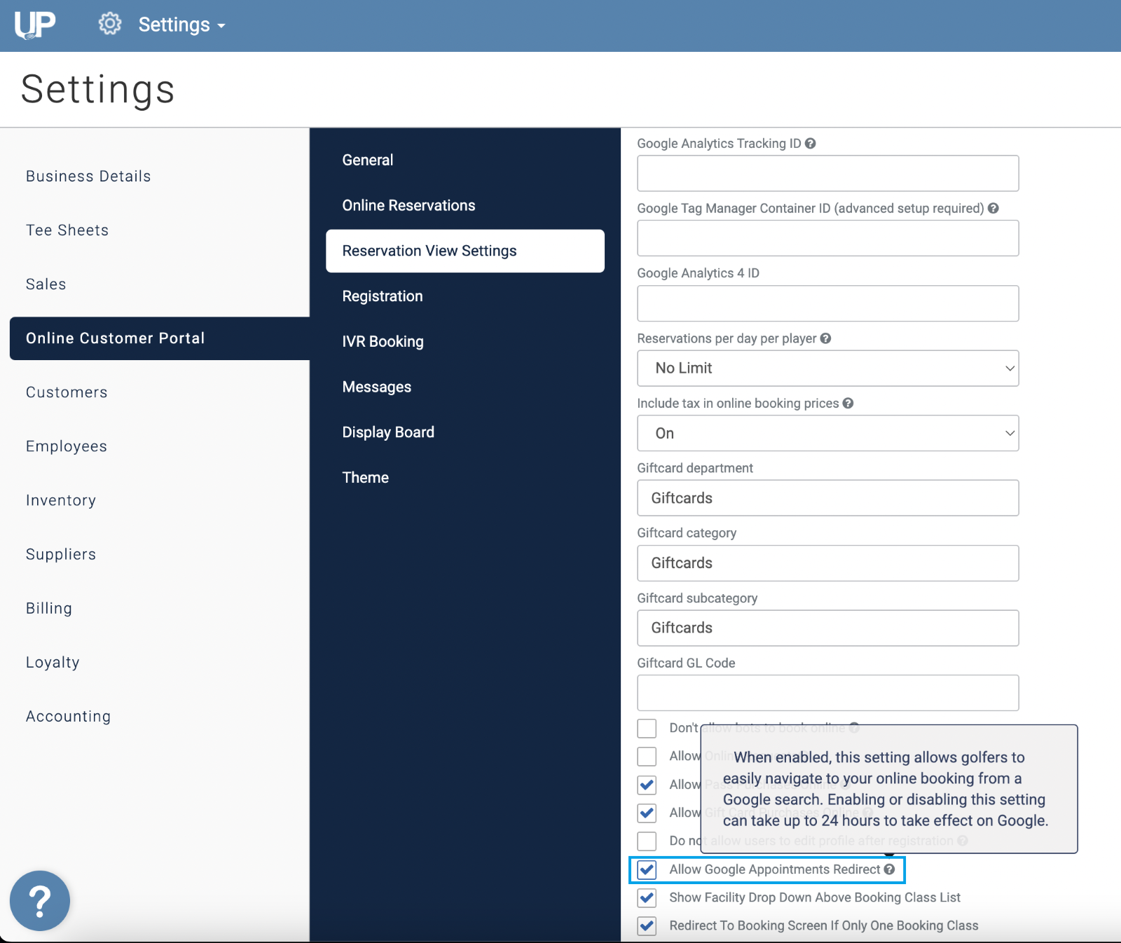The image size is (1121, 943).
Task: Click the Google Tag Manager Container ID field
Action: 828,238
